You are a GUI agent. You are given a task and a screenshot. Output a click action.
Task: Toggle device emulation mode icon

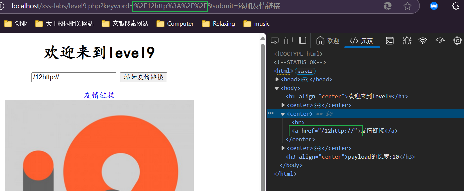point(288,41)
